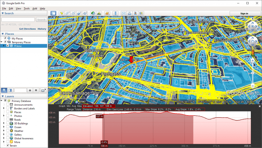
Task: Open the Tools menu
Action: pos(27,8)
